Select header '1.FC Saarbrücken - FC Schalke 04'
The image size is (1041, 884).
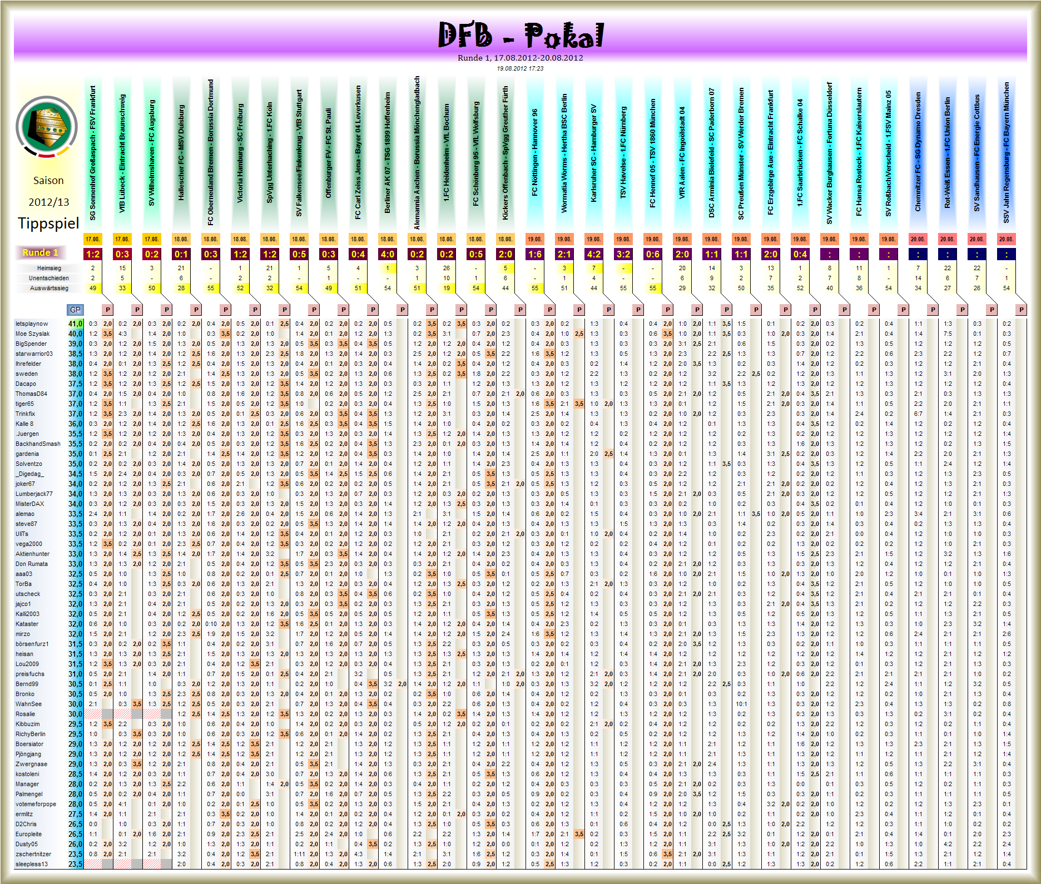[x=800, y=153]
